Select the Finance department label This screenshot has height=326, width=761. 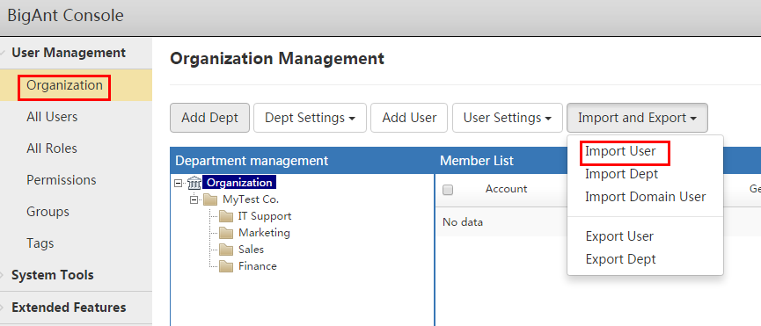coord(257,266)
